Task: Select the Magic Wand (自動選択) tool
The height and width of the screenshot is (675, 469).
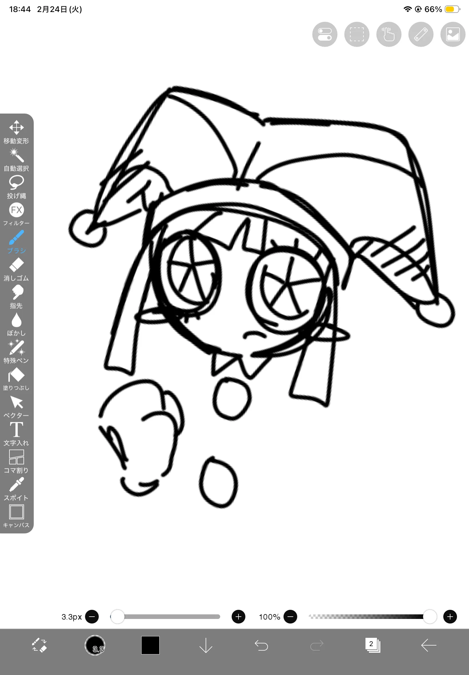Action: tap(17, 160)
